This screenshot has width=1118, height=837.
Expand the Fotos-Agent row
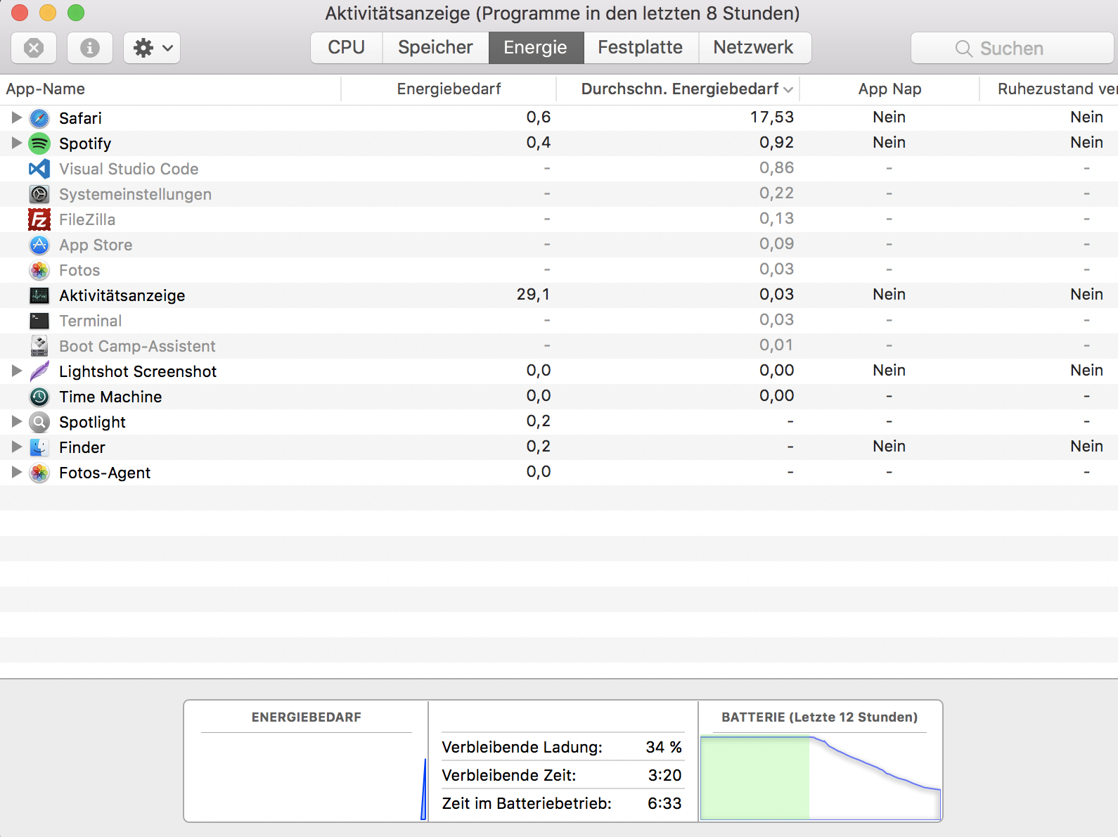17,472
